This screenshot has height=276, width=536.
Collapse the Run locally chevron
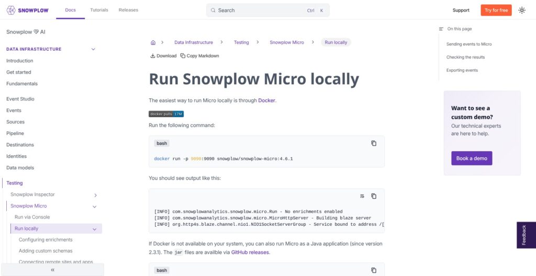[94, 229]
